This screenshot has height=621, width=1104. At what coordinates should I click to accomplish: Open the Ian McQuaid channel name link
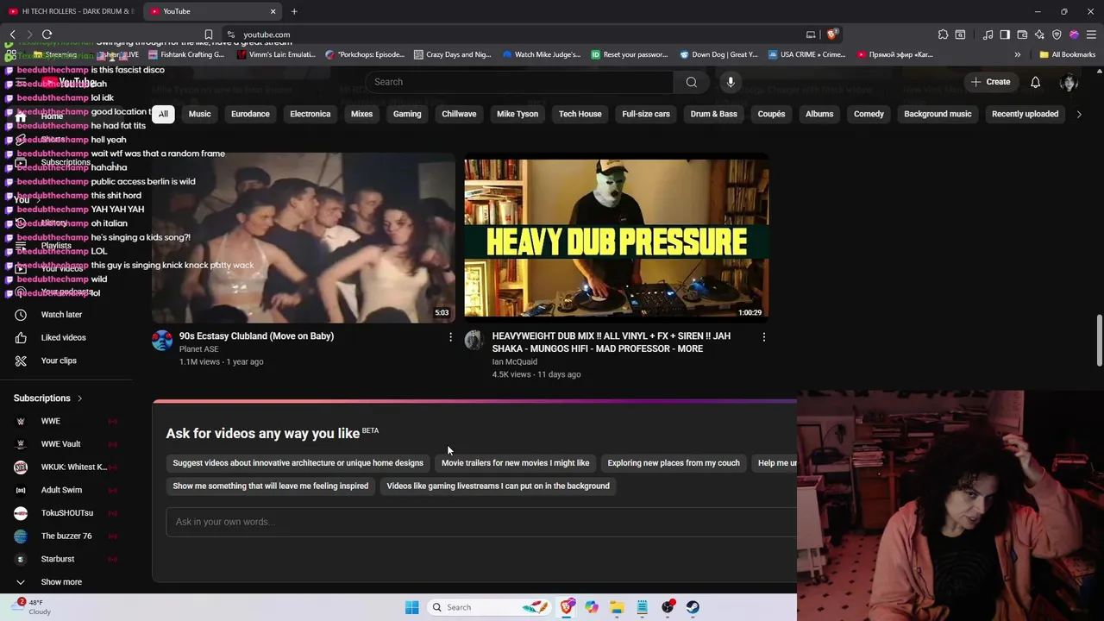pyautogui.click(x=514, y=362)
